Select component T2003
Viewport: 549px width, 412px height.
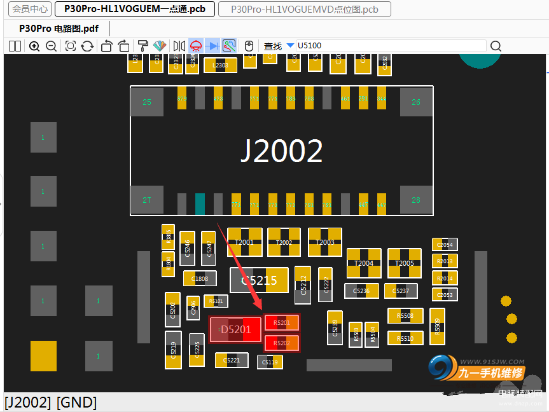point(325,242)
